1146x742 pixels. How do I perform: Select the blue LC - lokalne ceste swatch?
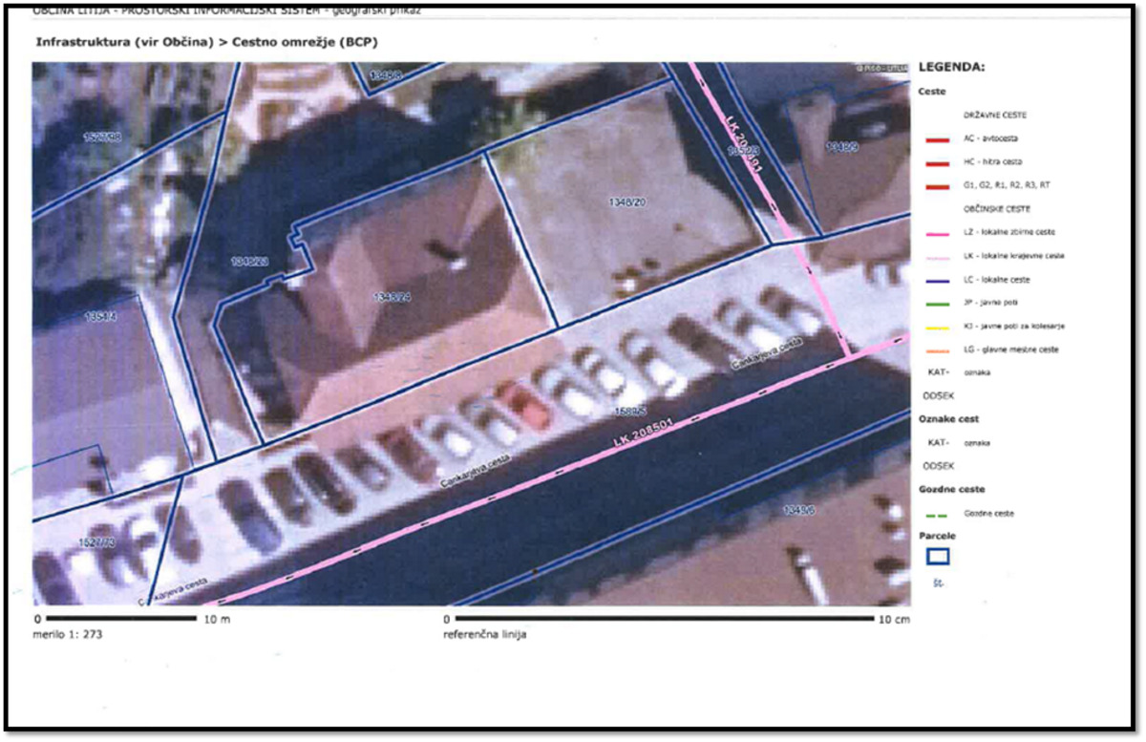pos(936,281)
